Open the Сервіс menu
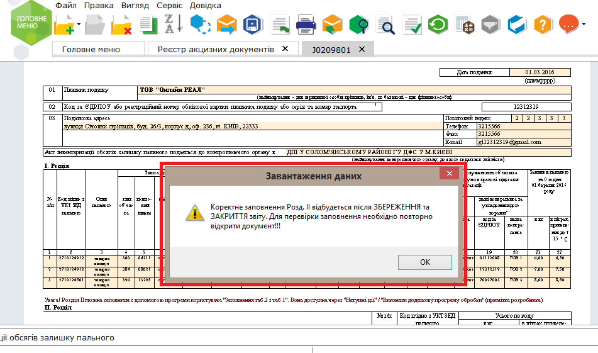Viewport: 598px width, 353px height. click(x=169, y=5)
